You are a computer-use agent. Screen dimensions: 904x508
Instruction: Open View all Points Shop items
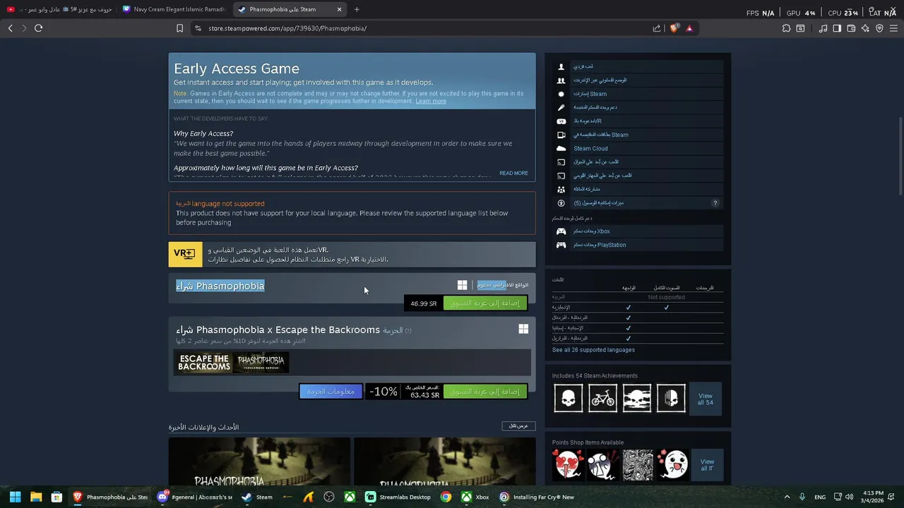click(707, 465)
